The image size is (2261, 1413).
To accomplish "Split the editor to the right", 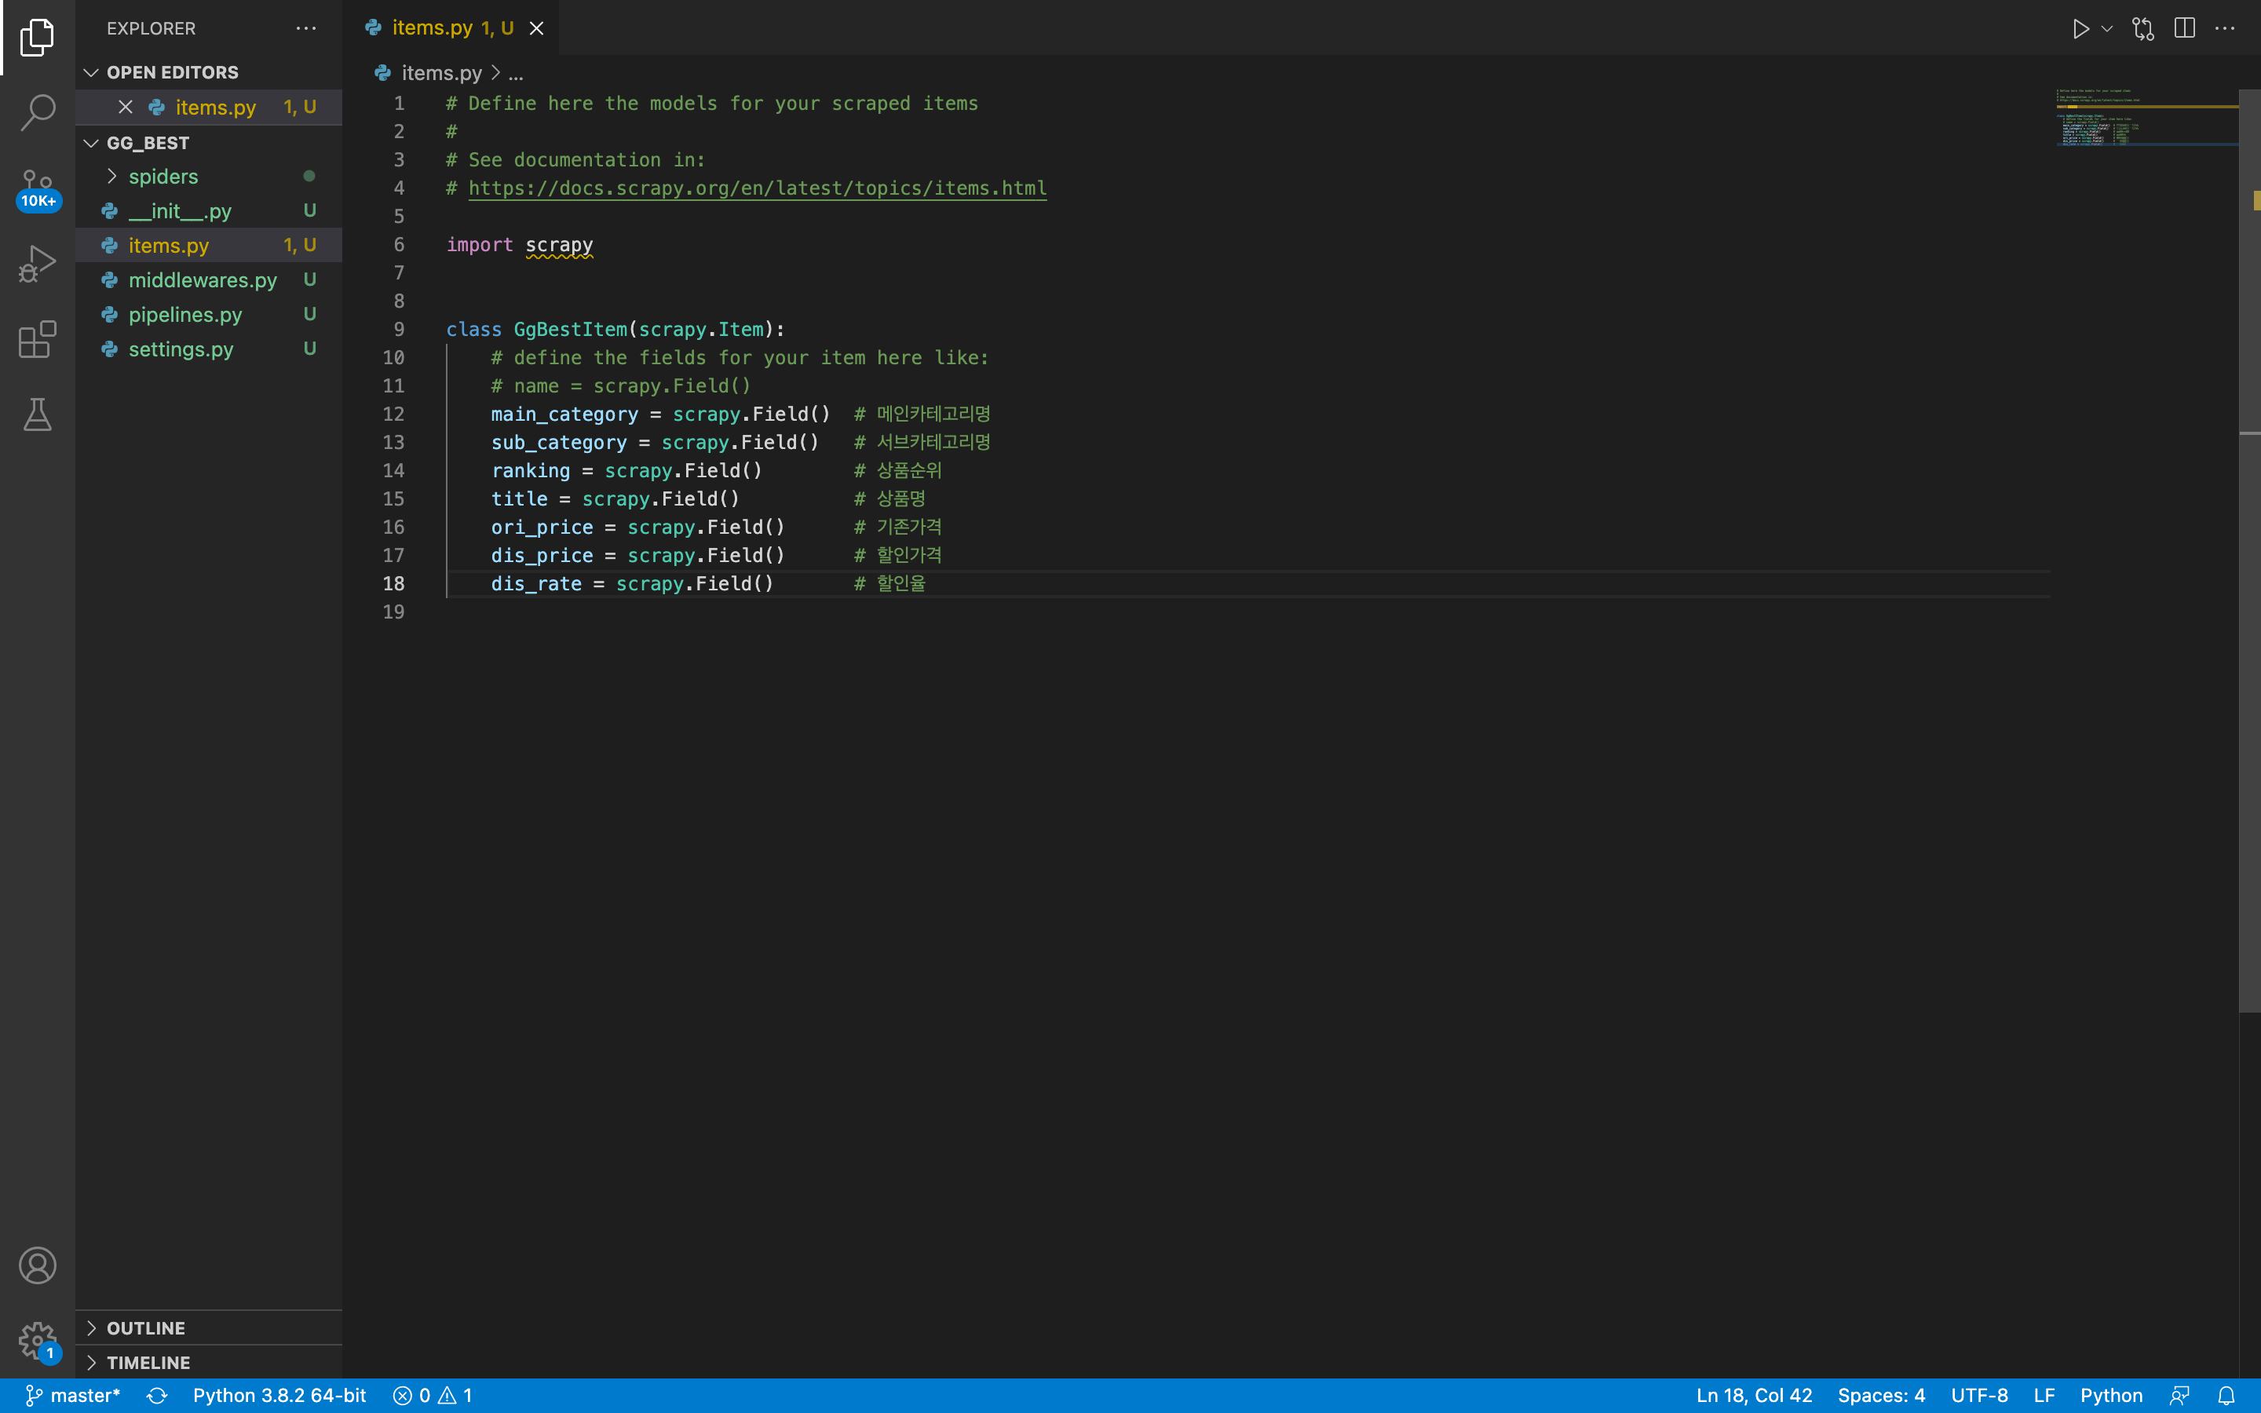I will [x=2184, y=29].
